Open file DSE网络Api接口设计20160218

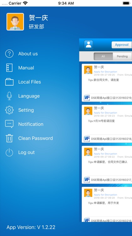pyautogui.click(x=111, y=139)
